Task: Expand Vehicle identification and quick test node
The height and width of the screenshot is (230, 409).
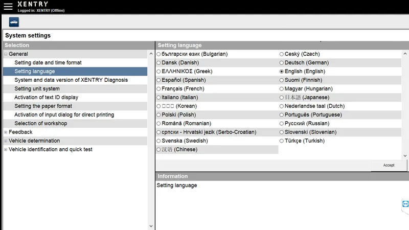Action: (6, 149)
